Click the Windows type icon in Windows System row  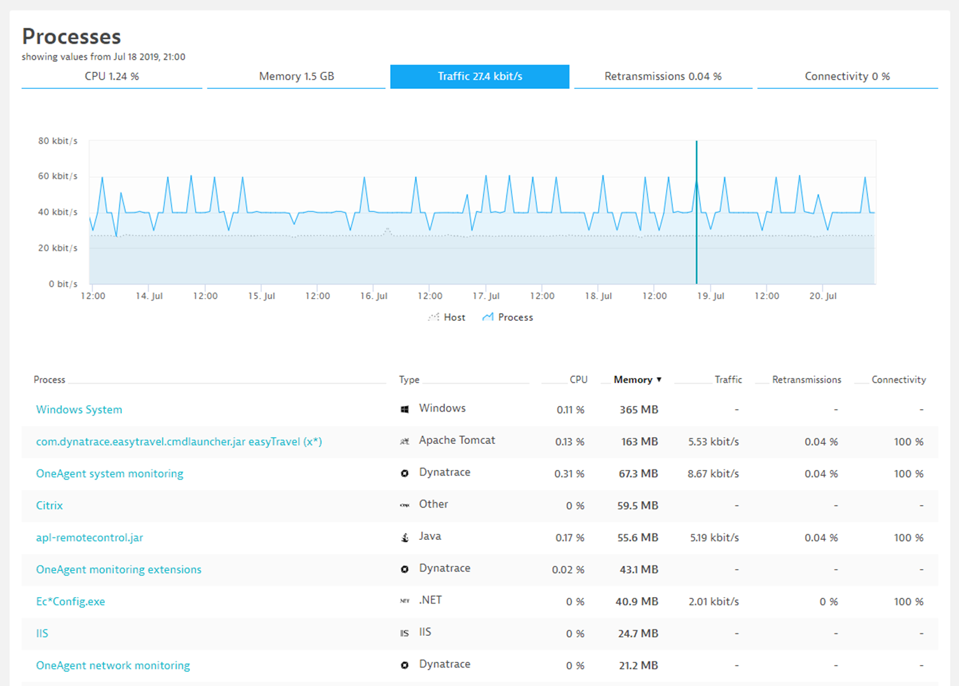click(x=405, y=410)
